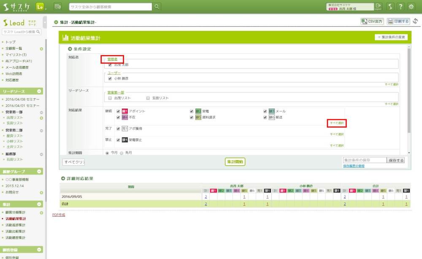
Task: Click the Logout icon
Action: click(378, 6)
